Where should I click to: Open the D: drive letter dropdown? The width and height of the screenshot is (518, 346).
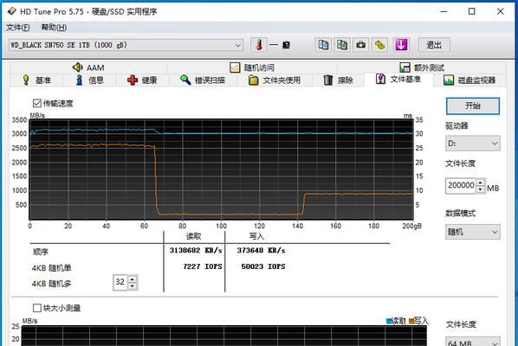(x=473, y=143)
